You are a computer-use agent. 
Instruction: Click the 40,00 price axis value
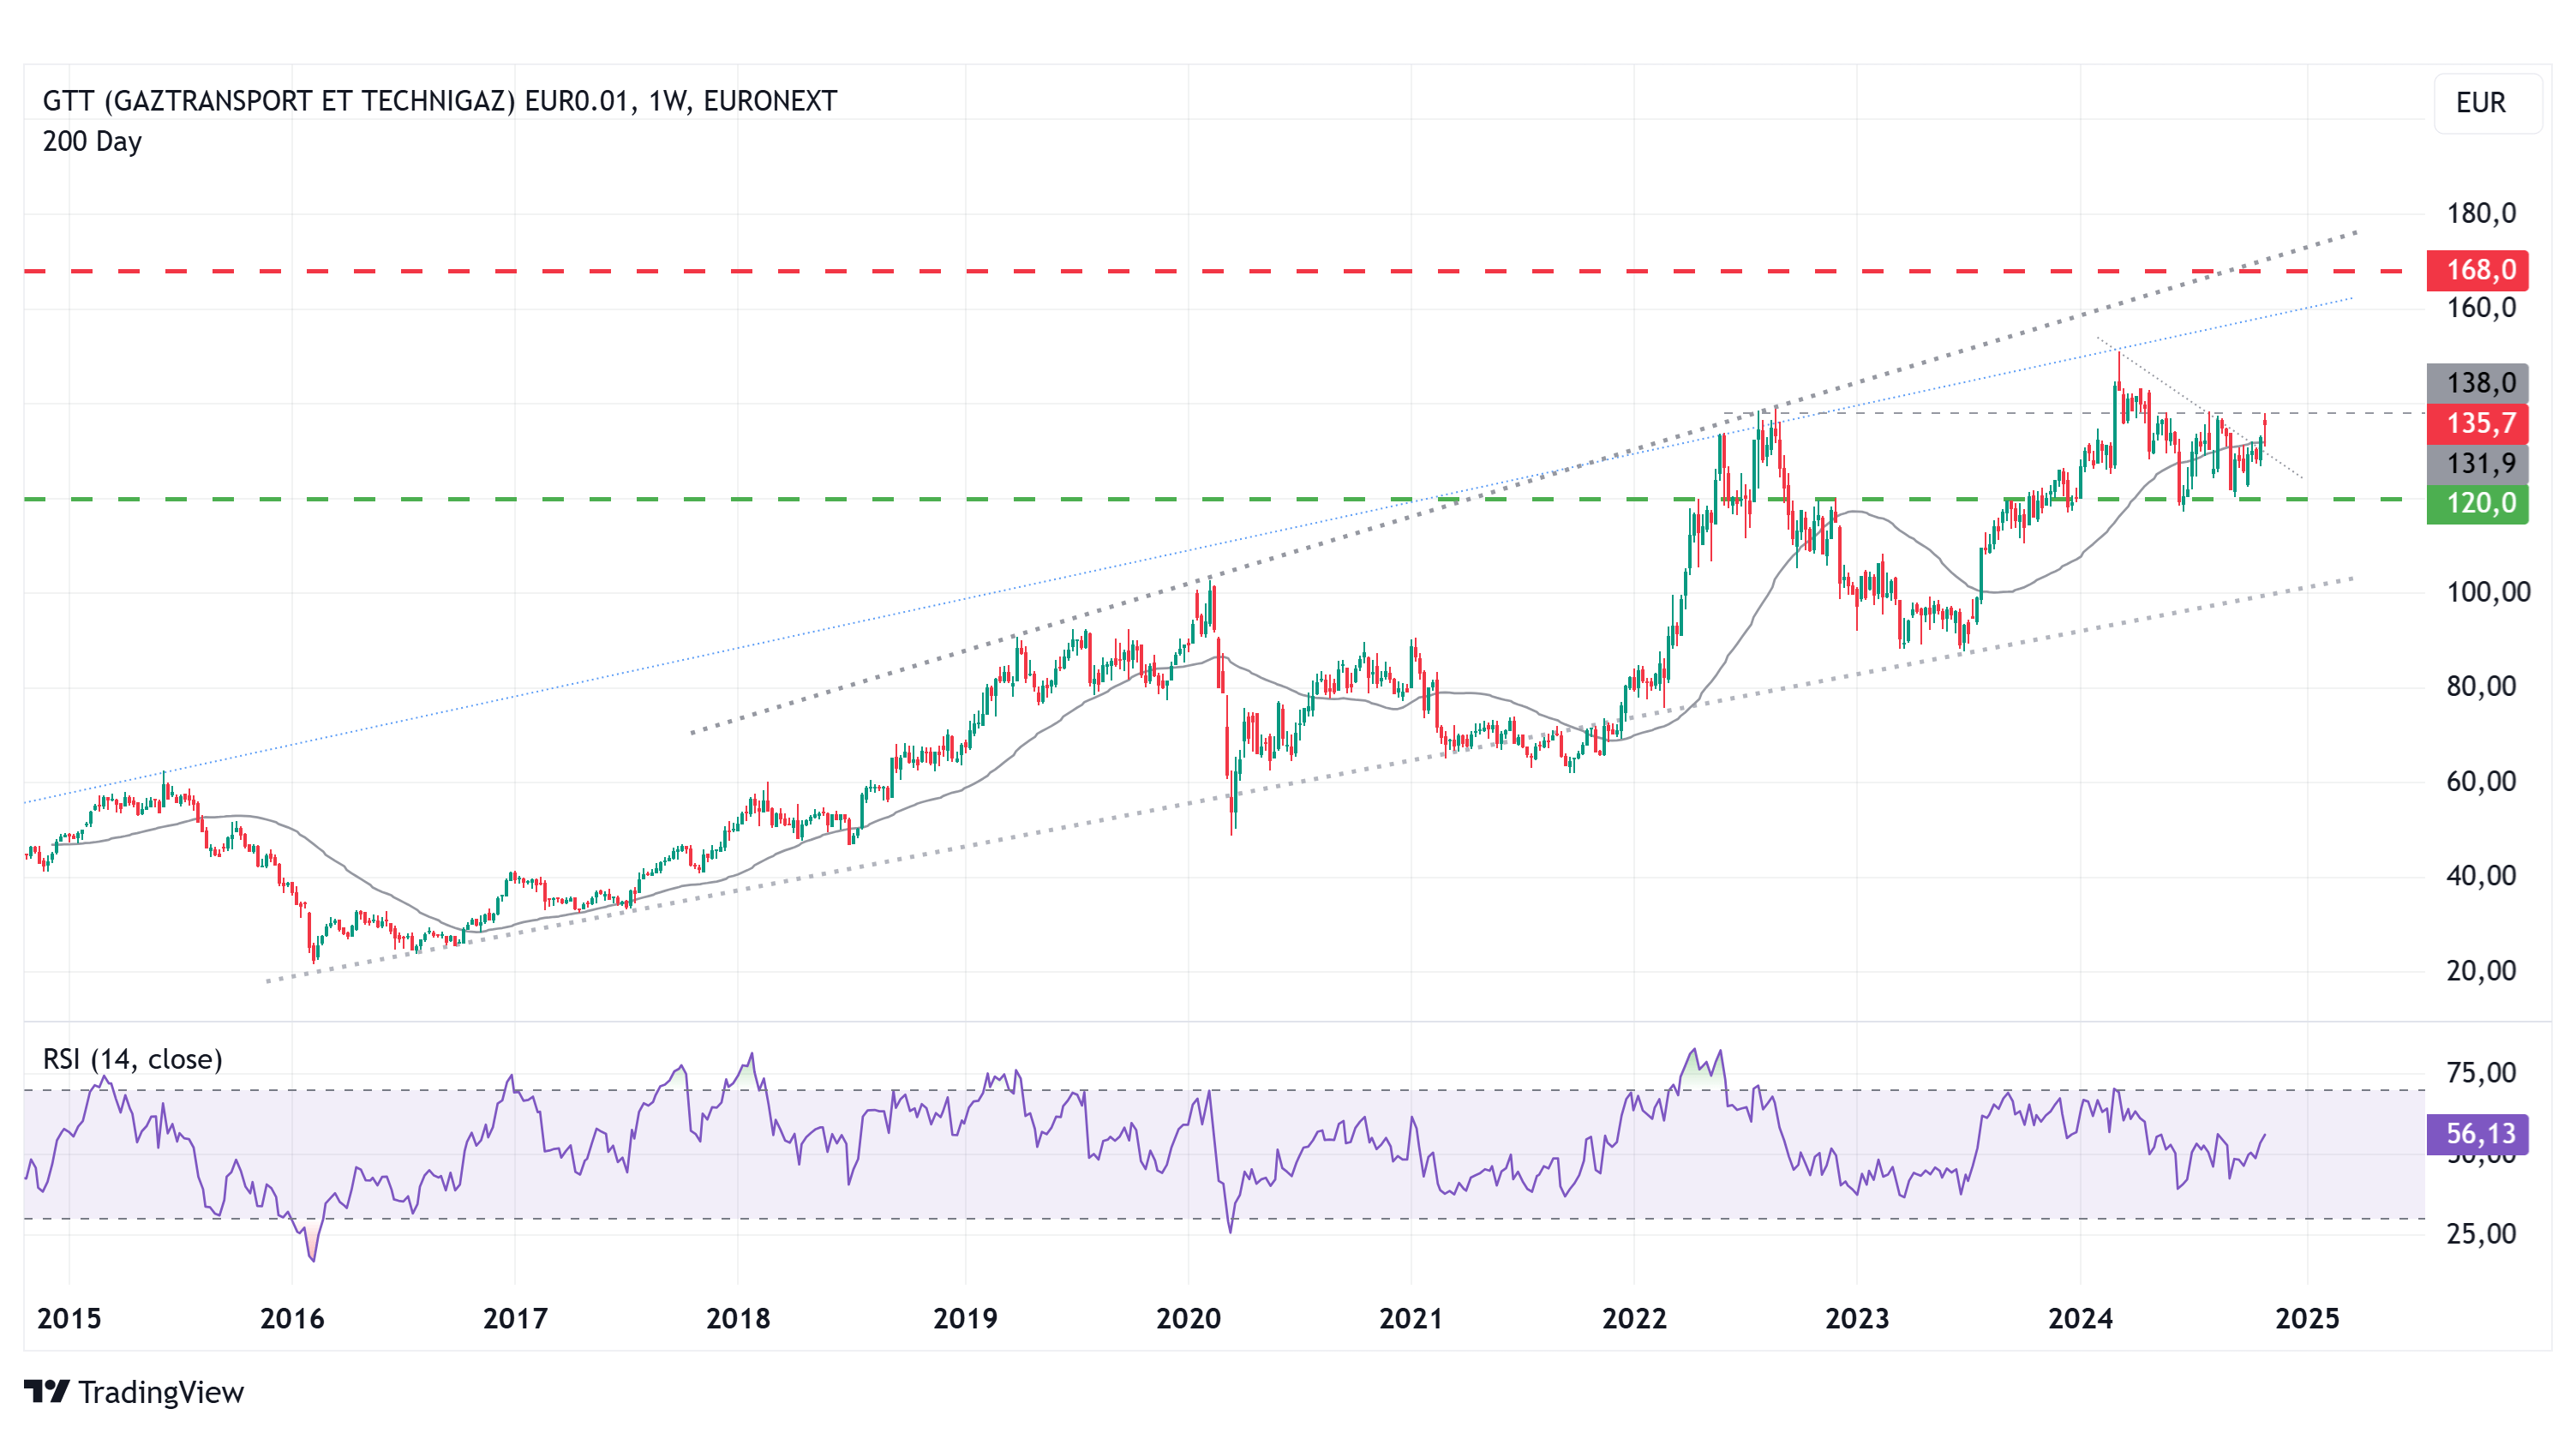click(2480, 876)
